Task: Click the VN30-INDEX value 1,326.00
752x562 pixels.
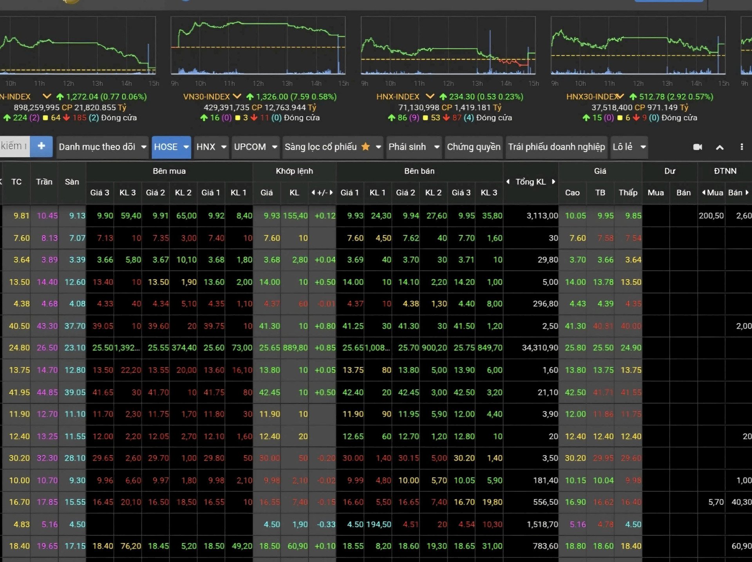Action: (x=272, y=97)
